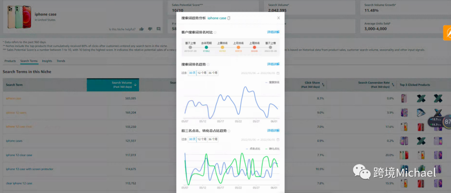Open 'iphone 12 case with screen protector' term
Viewport: 451px width, 193px height.
[x=30, y=169]
